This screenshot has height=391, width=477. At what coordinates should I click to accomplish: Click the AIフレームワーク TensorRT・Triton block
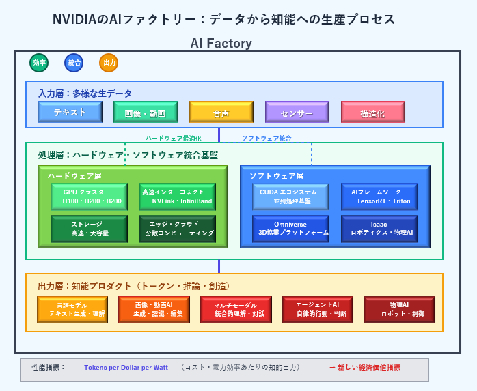380,197
